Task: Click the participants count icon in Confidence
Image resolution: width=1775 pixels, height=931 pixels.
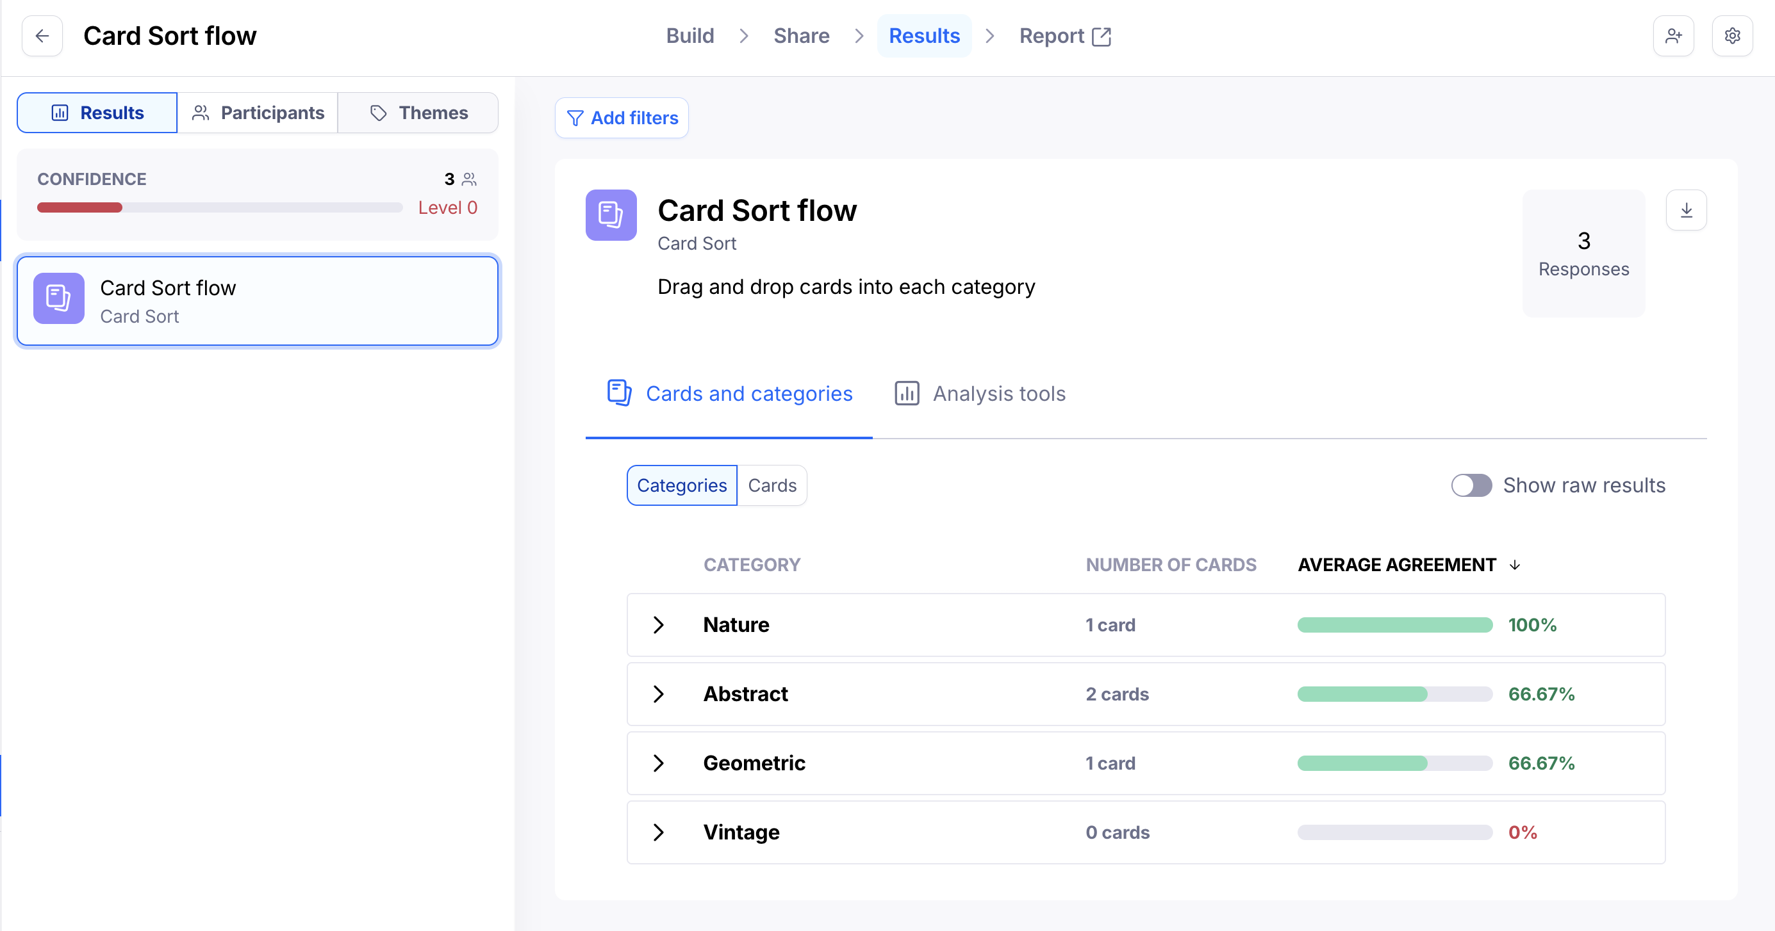Action: (469, 179)
